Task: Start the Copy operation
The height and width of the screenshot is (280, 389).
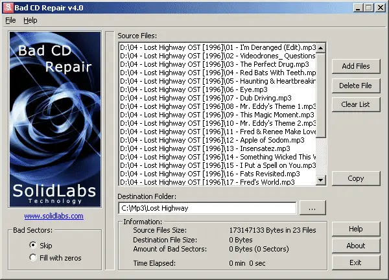Action: point(355,178)
